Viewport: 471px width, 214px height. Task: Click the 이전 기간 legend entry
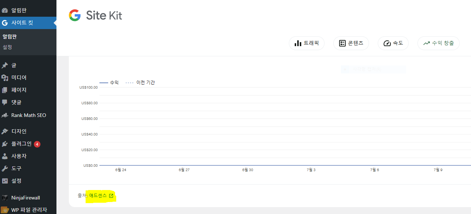pyautogui.click(x=140, y=83)
